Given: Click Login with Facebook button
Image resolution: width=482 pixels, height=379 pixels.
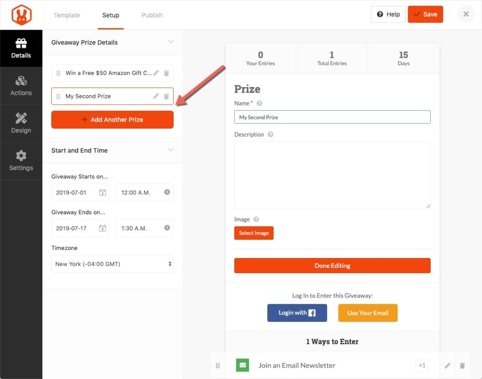Looking at the screenshot, I should point(297,313).
